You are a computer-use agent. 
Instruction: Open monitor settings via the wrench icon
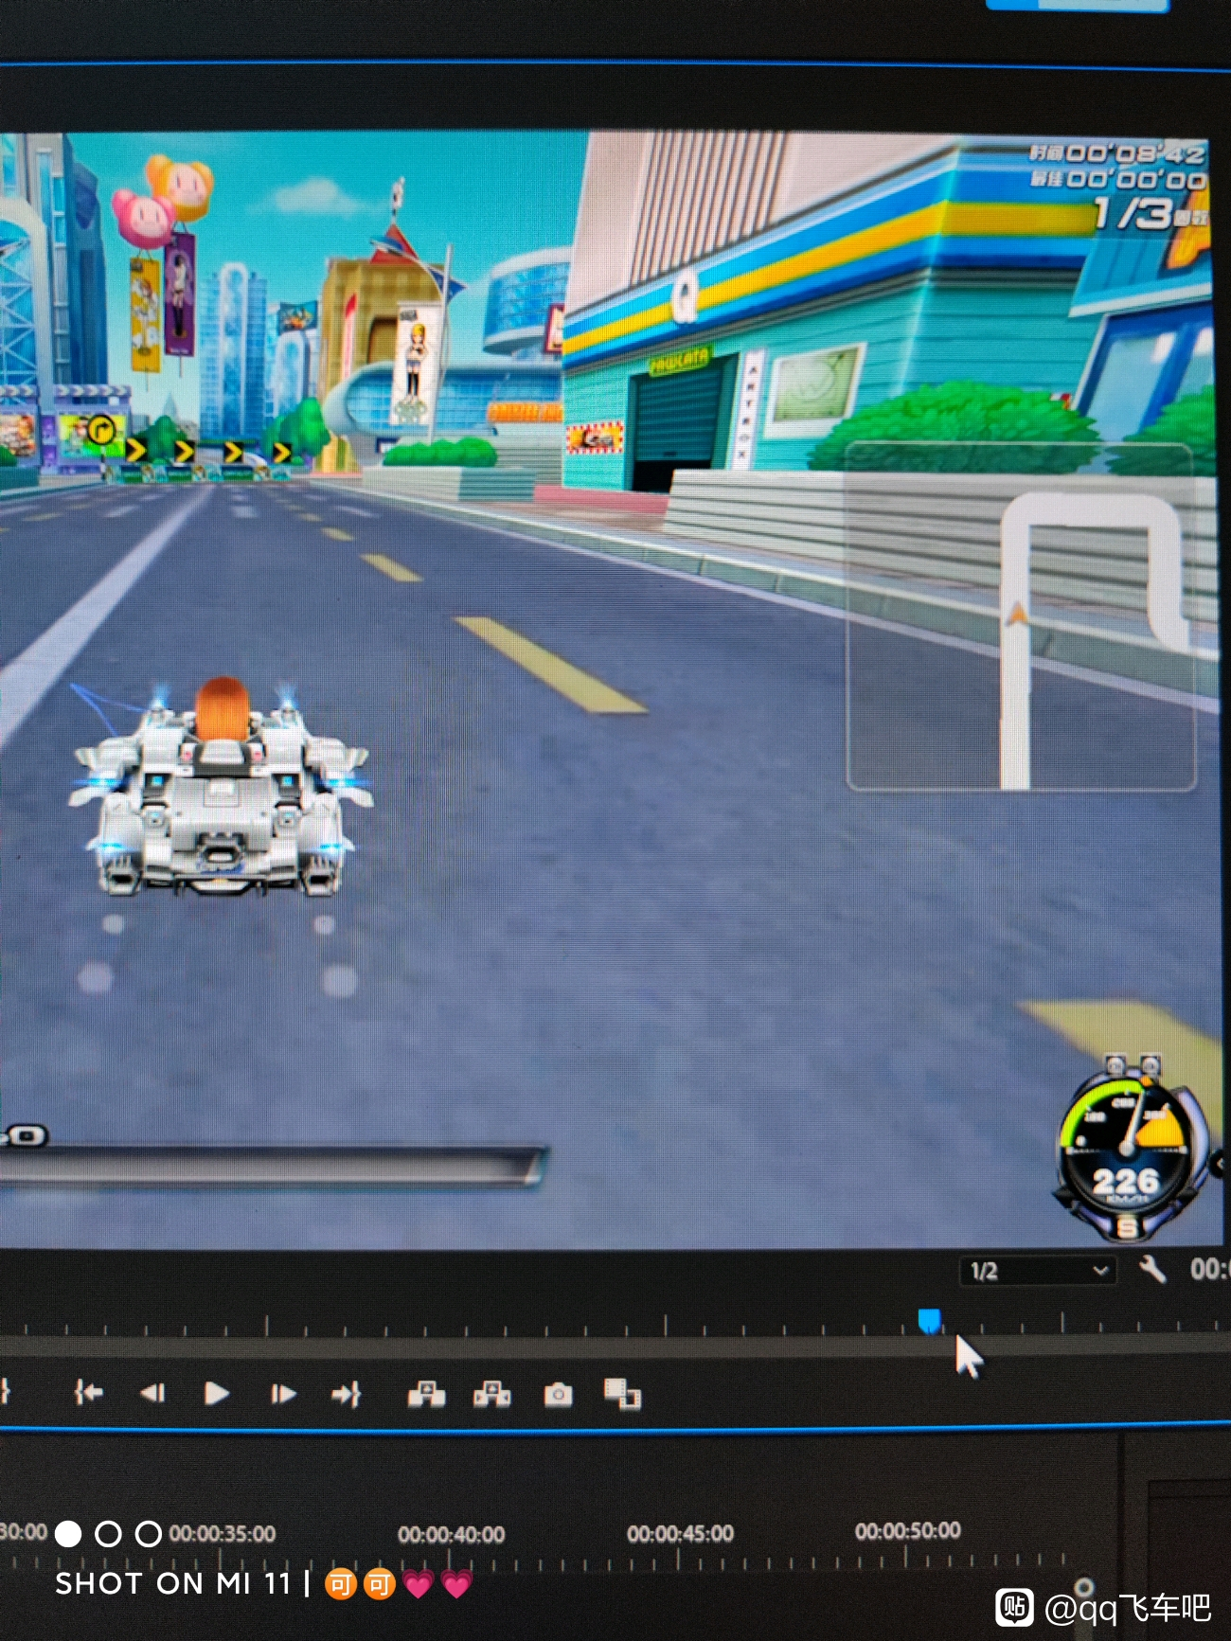coord(1151,1269)
